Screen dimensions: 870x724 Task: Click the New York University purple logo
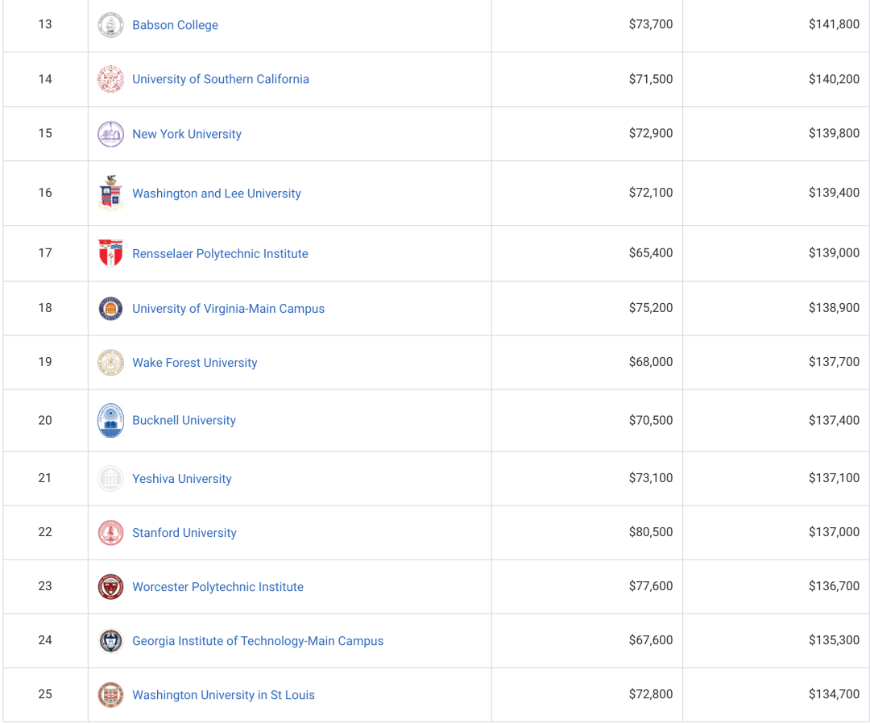coord(110,134)
